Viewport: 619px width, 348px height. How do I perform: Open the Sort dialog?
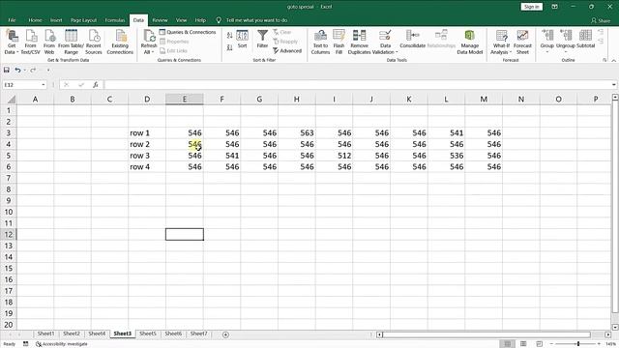(x=242, y=40)
